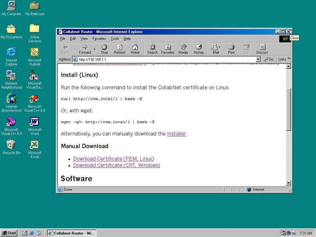This screenshot has height=237, width=316.
Task: Open the Tools menu
Action: tap(115, 39)
